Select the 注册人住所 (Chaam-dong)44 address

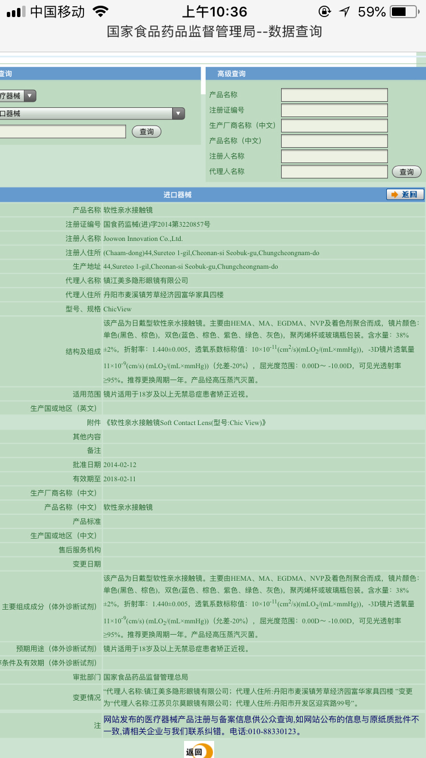pyautogui.click(x=211, y=253)
